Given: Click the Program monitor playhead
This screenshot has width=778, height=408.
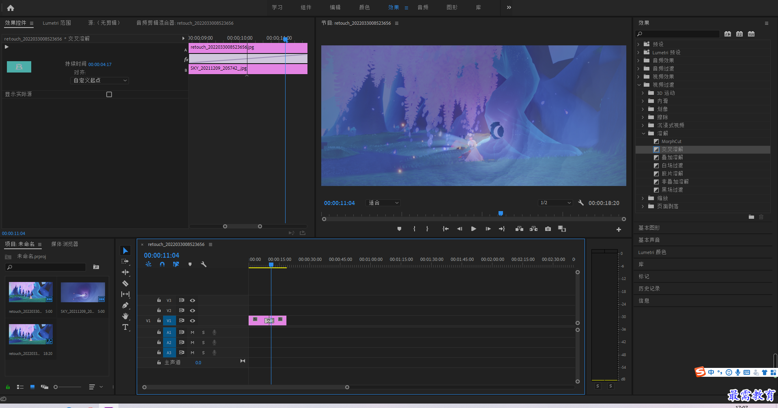Looking at the screenshot, I should [501, 213].
